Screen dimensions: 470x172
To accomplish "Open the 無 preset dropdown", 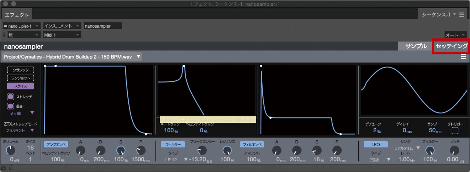I will click(x=24, y=35).
